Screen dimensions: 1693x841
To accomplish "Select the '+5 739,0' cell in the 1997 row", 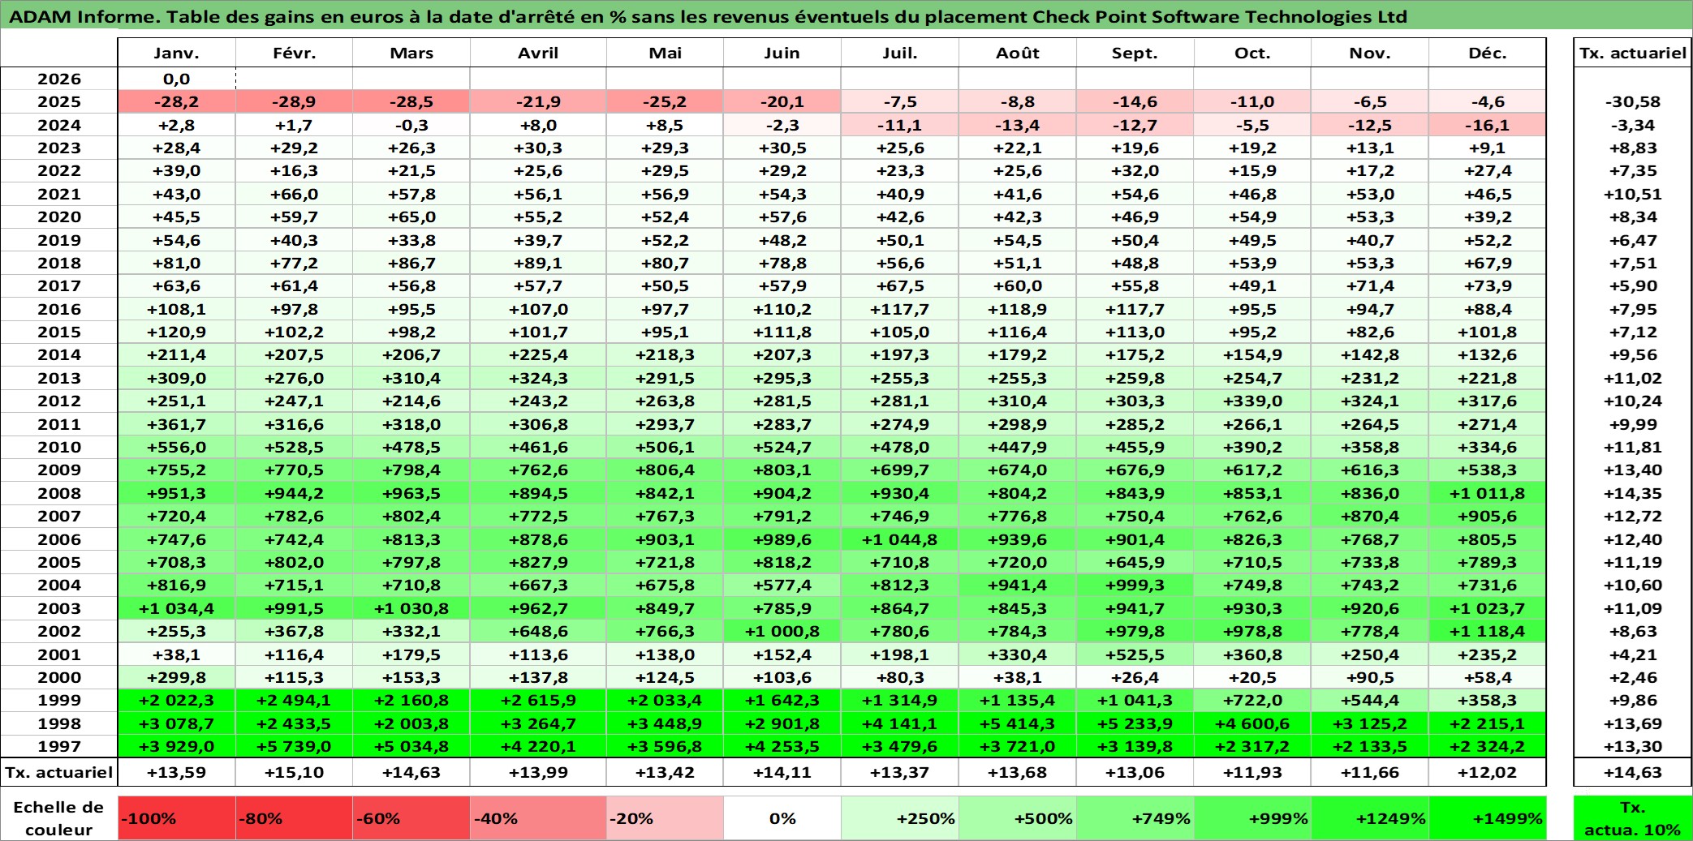I will pyautogui.click(x=294, y=746).
